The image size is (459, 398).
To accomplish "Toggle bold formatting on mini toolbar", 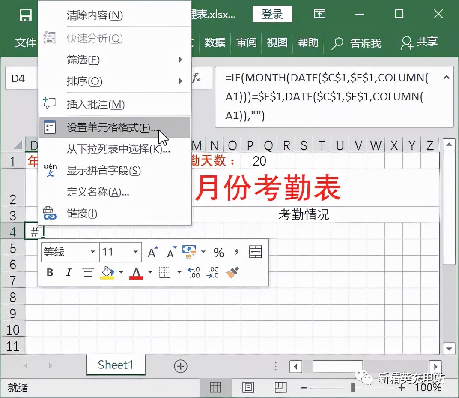I will click(50, 271).
